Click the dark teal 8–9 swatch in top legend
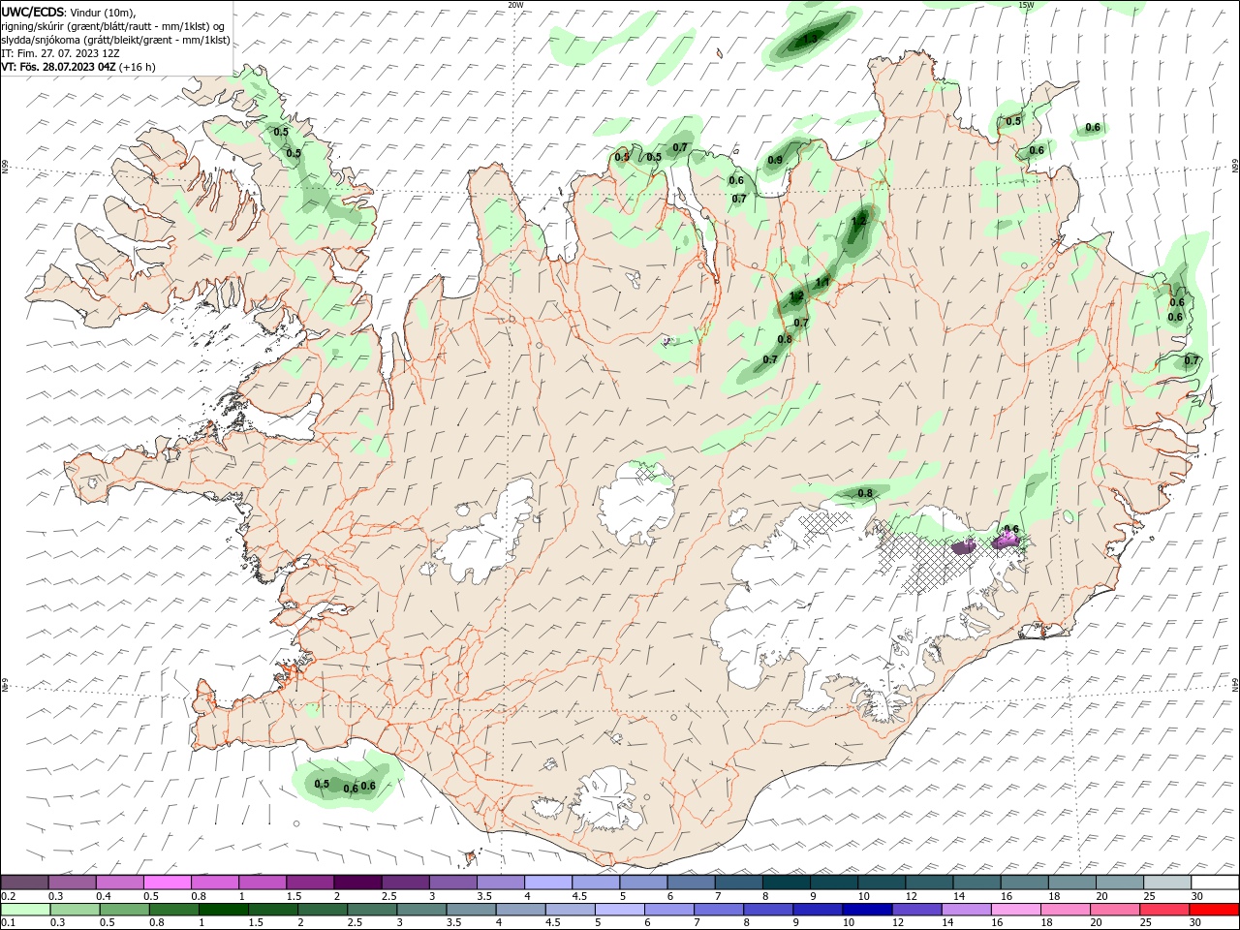Viewport: 1240px width, 930px height. (786, 882)
